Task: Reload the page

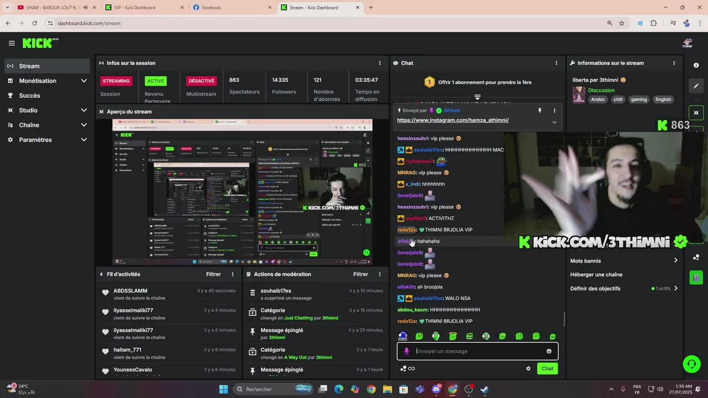Action: [34, 23]
